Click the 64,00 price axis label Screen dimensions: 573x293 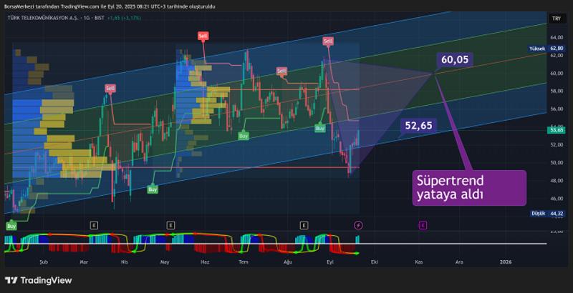tap(557, 38)
